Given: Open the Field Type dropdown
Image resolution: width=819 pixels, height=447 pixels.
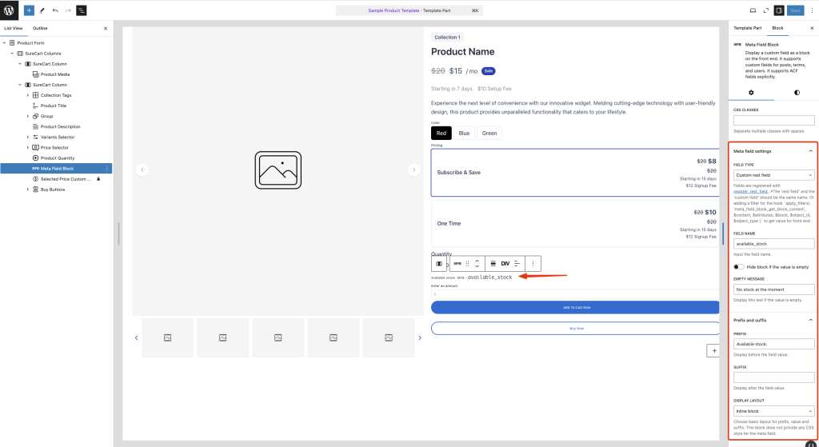Looking at the screenshot, I should (x=773, y=174).
